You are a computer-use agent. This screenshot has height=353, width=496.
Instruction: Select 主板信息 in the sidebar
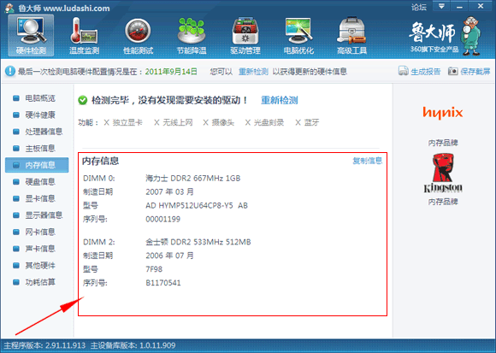[x=37, y=149]
